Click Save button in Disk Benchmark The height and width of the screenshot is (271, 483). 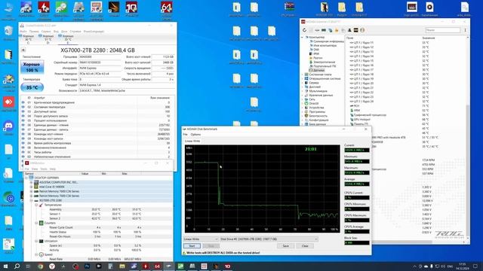(285, 246)
